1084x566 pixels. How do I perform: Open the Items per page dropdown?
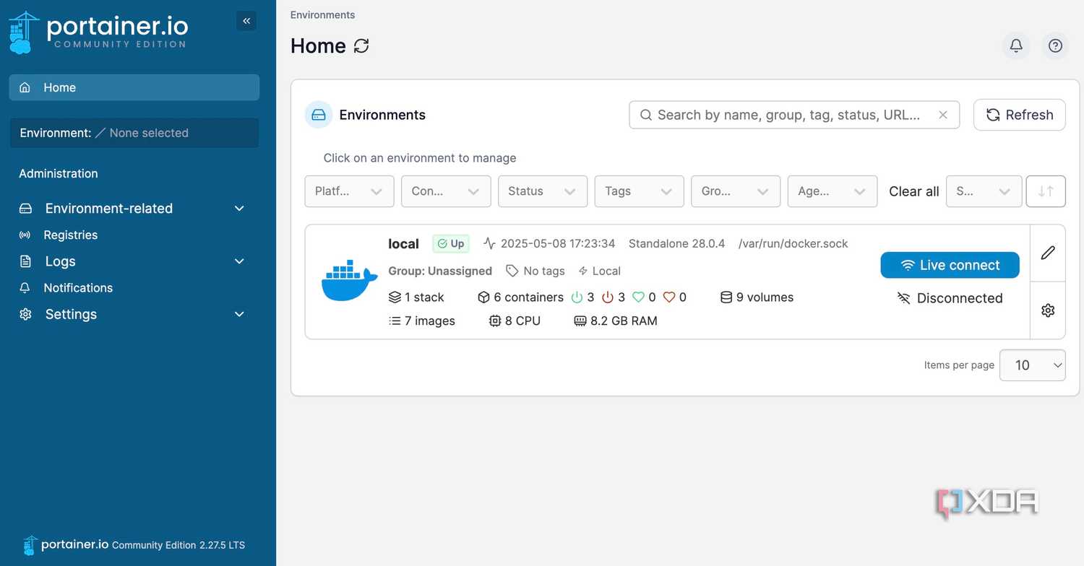coord(1032,365)
